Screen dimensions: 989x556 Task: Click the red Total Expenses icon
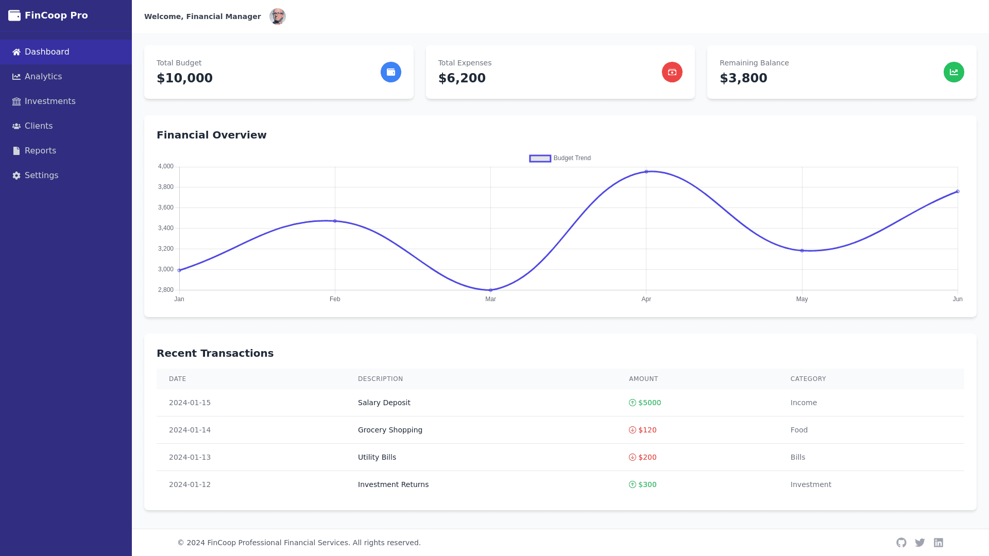pyautogui.click(x=672, y=72)
